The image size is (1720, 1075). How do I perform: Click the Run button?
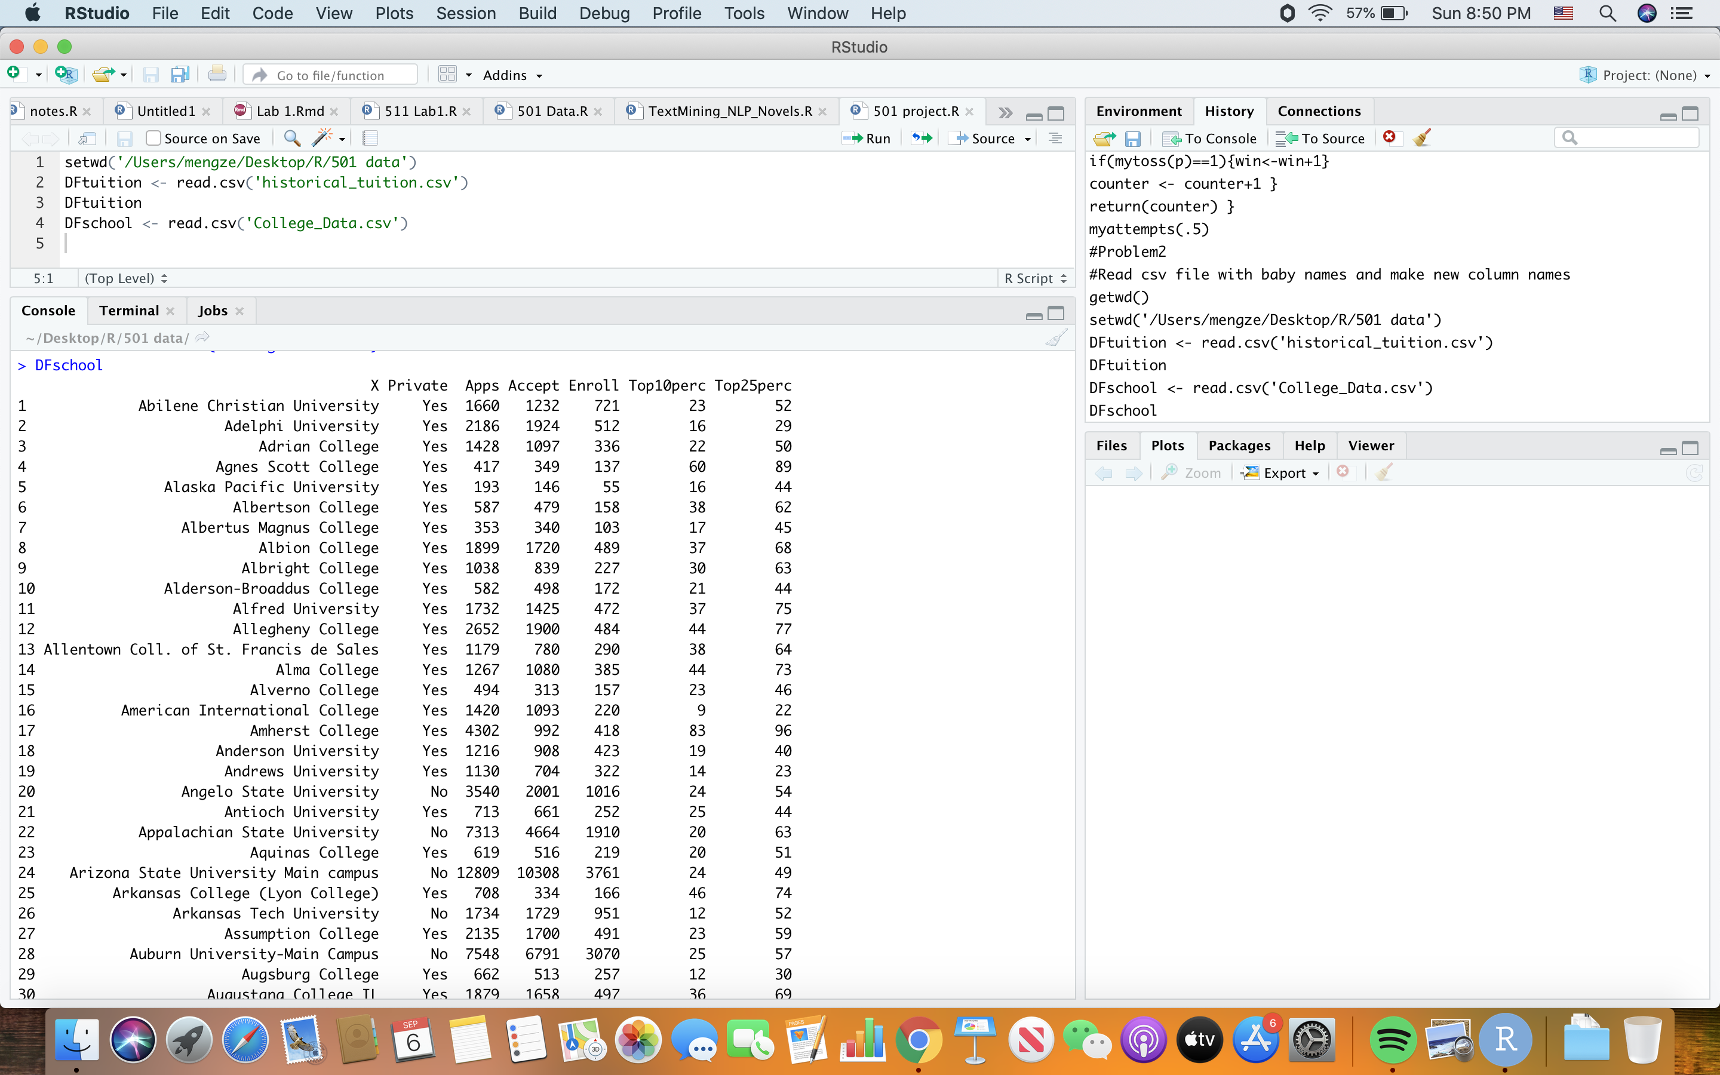pyautogui.click(x=867, y=138)
